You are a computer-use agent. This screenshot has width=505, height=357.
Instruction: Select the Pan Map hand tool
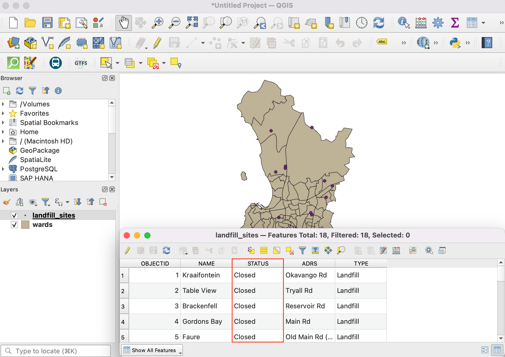click(x=124, y=23)
